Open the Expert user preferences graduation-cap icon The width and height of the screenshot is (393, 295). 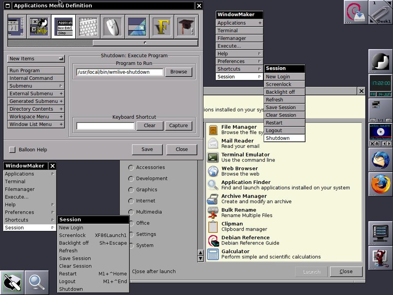pos(186,27)
